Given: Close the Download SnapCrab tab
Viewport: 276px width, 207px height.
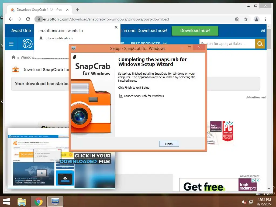Looking at the screenshot, I should [67, 10].
